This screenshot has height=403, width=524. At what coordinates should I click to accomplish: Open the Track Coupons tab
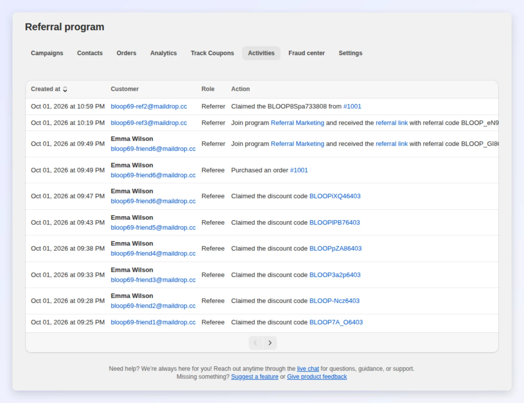tap(212, 53)
